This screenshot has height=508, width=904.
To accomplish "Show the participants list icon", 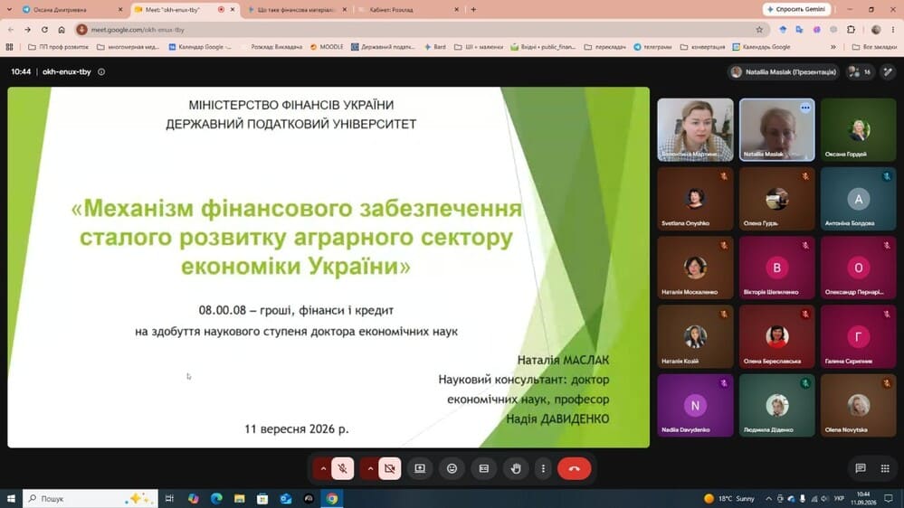I will [x=860, y=72].
